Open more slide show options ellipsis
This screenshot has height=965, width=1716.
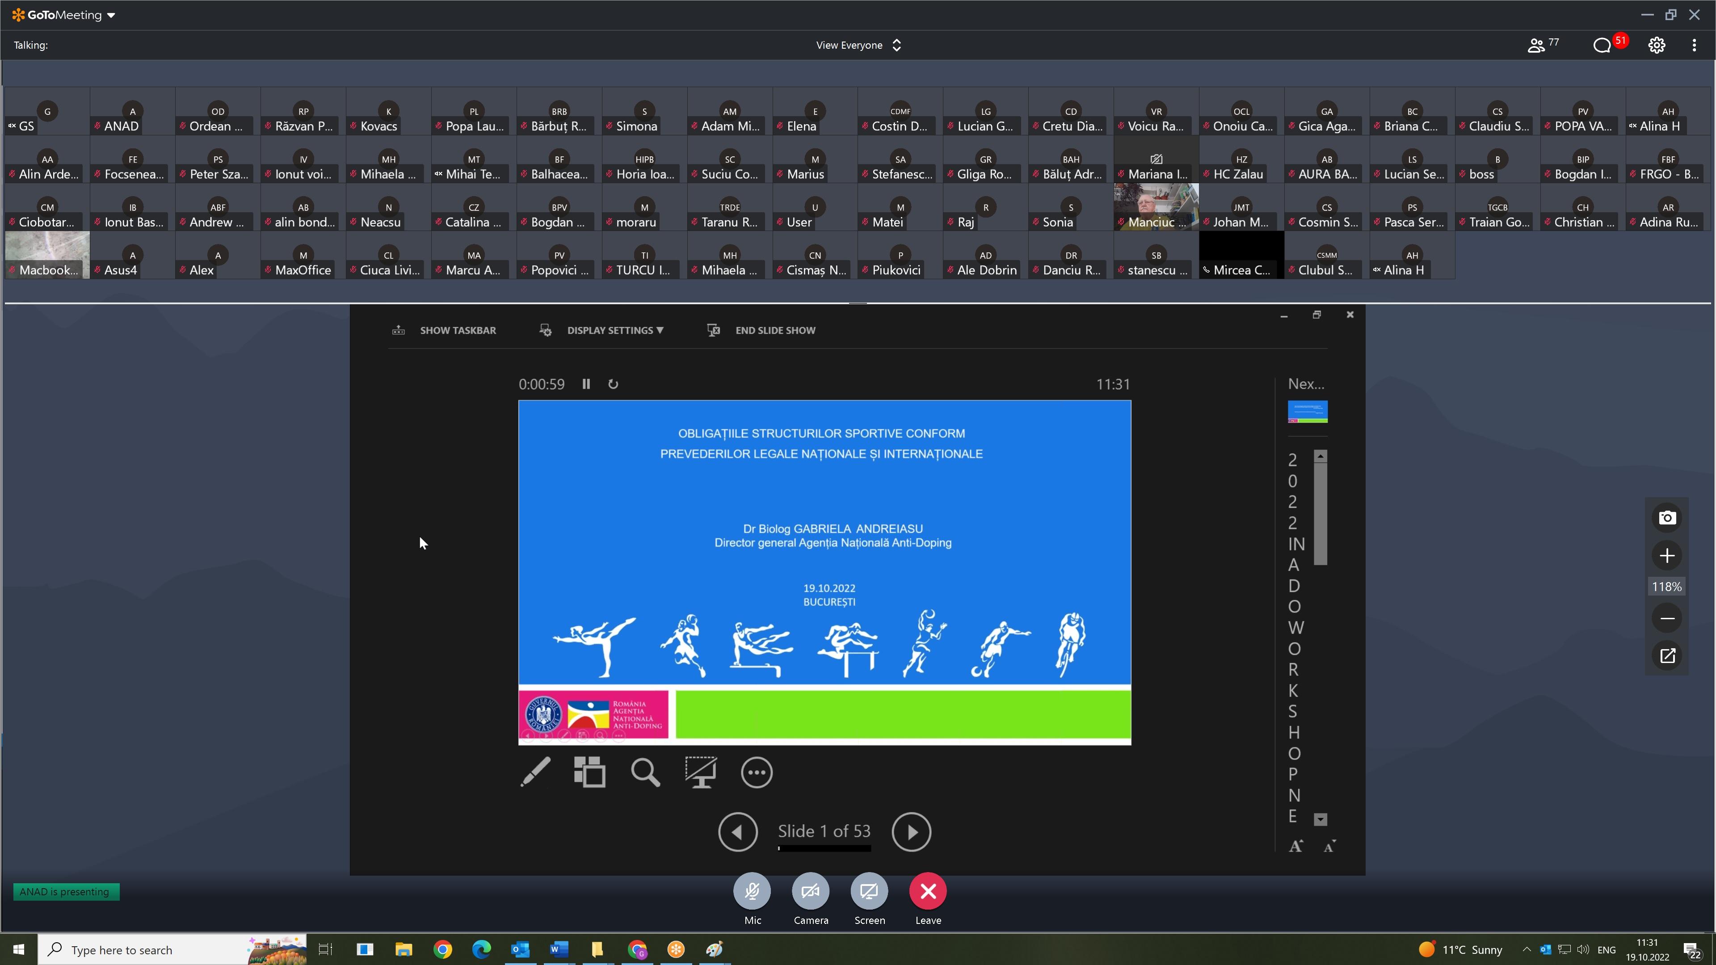pyautogui.click(x=756, y=772)
